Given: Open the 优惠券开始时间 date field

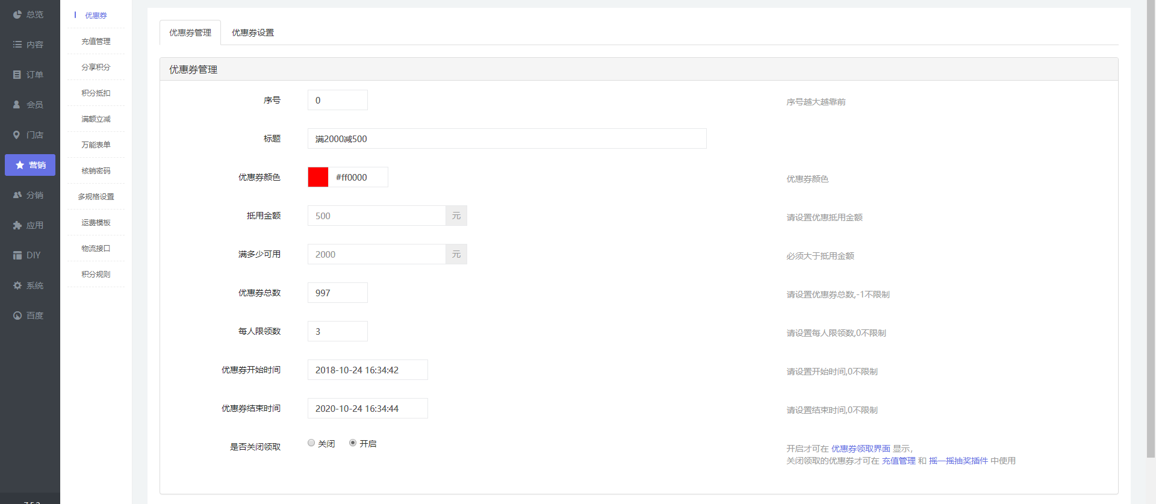Looking at the screenshot, I should (368, 370).
